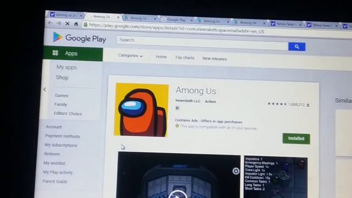Open Payment methods

tap(63, 136)
